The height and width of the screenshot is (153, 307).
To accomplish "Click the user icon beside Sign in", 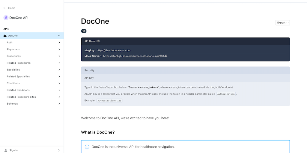I will click(6, 150).
